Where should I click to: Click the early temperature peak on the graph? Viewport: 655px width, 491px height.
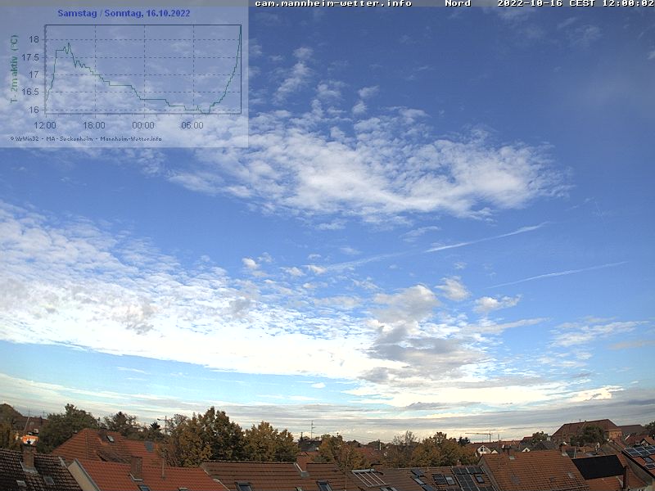pyautogui.click(x=68, y=44)
